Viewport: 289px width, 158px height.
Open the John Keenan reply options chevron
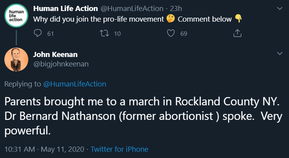tap(280, 53)
